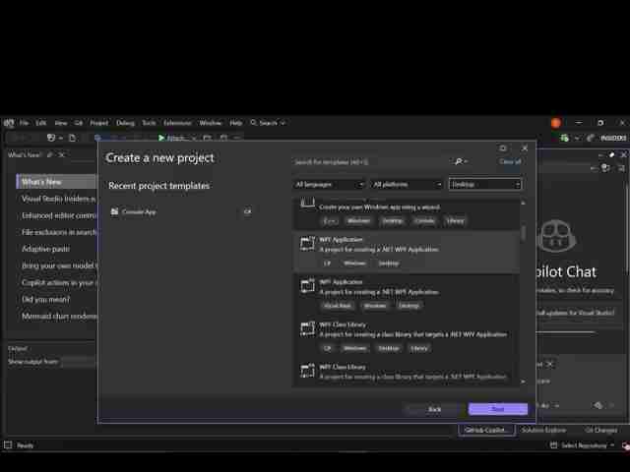Viewport: 630px width, 472px height.
Task: Maximize the Create a new project dialog
Action: click(x=503, y=148)
